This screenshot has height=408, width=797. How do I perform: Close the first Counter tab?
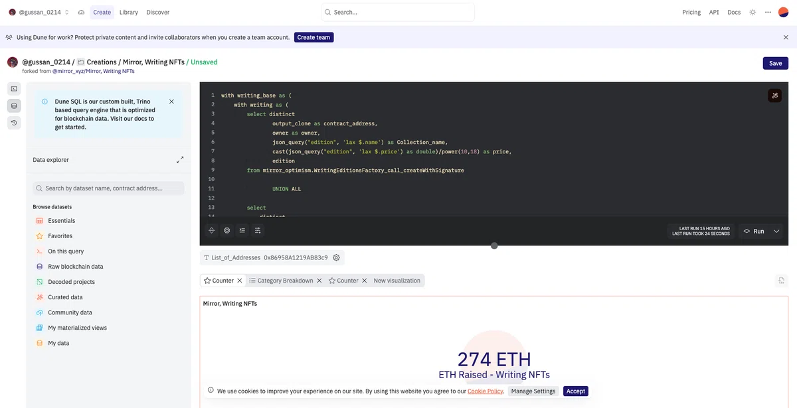[240, 281]
